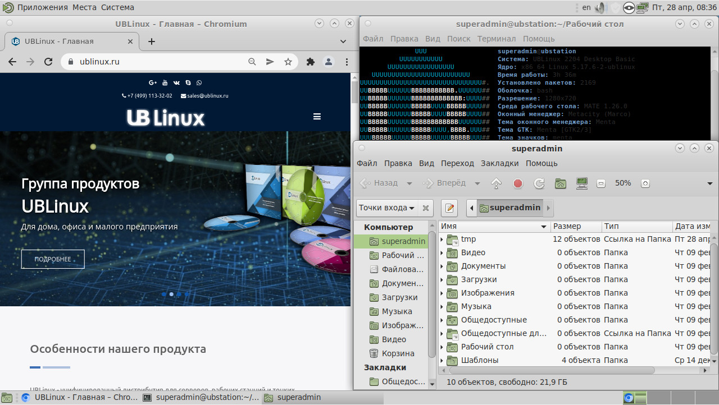The width and height of the screenshot is (719, 405).
Task: Open the website hamburger menu
Action: pyautogui.click(x=317, y=117)
